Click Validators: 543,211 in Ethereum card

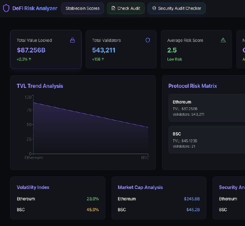188,114
